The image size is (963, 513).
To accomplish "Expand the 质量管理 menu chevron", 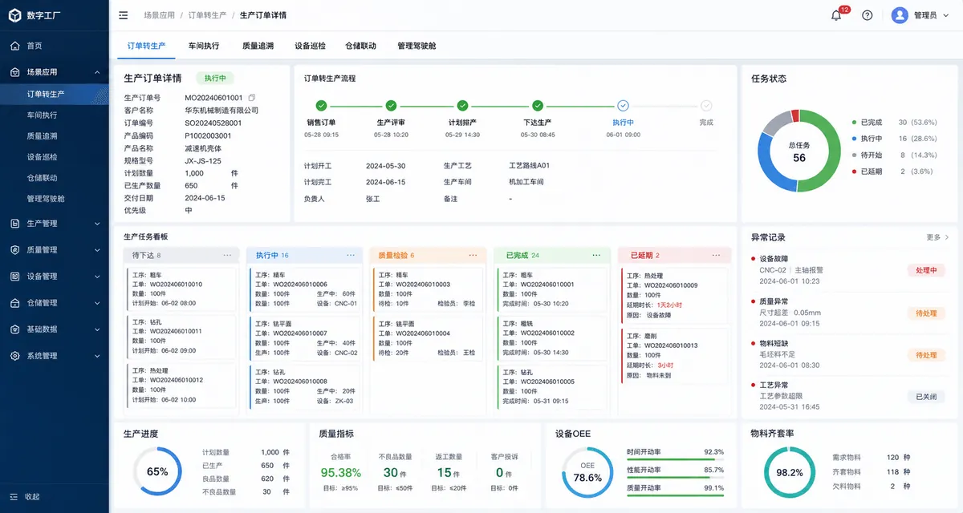I will pos(97,250).
